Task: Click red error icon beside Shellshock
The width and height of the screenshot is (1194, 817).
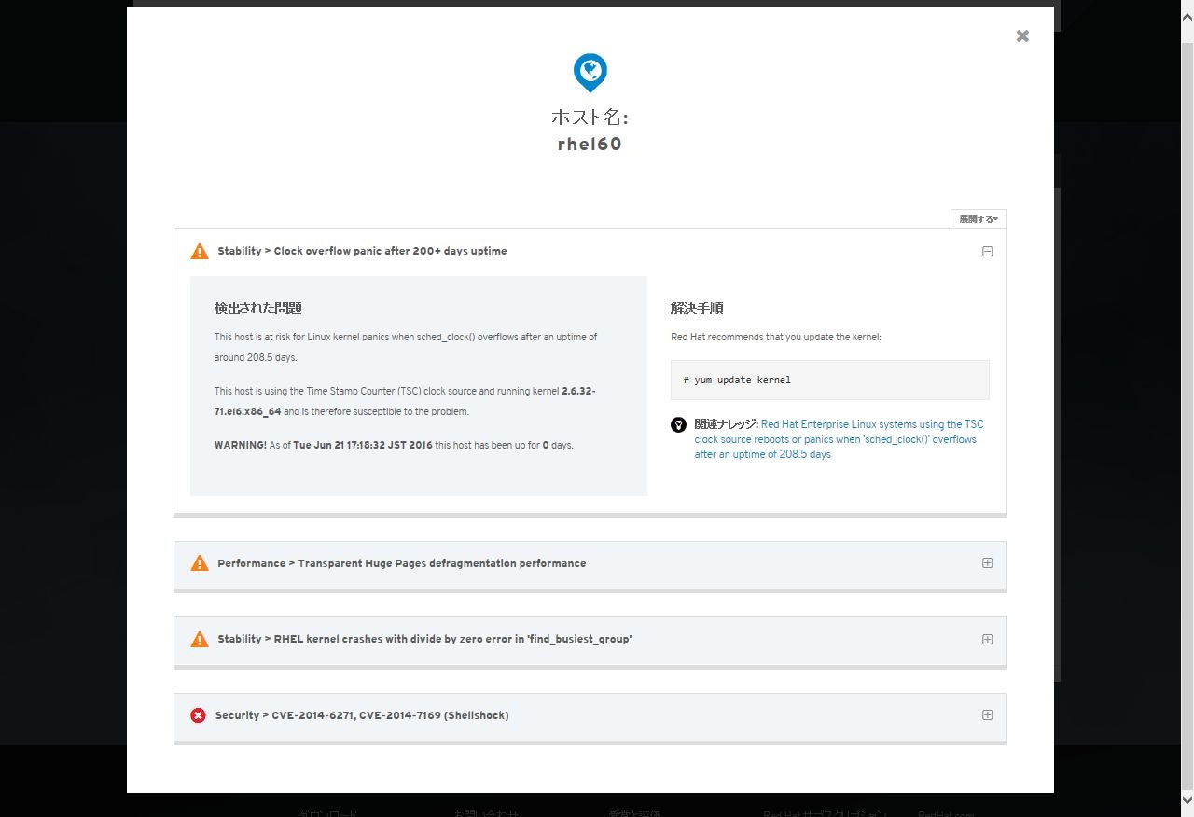Action: click(x=198, y=715)
